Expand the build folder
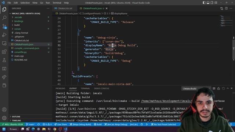The height and width of the screenshot is (132, 235). 17,25
